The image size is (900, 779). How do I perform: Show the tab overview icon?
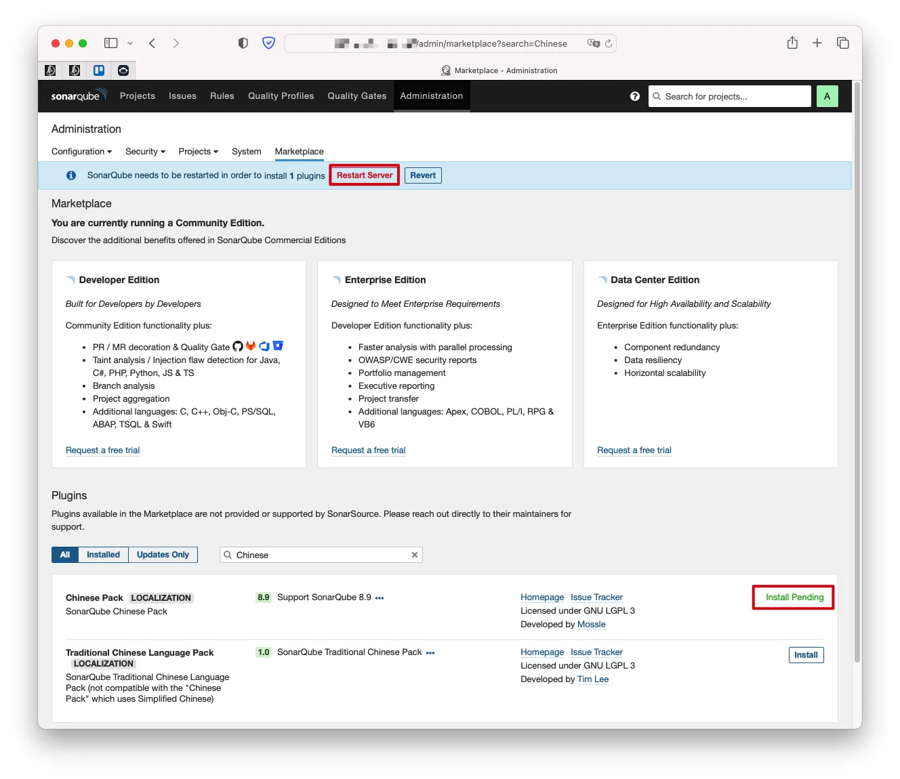842,43
